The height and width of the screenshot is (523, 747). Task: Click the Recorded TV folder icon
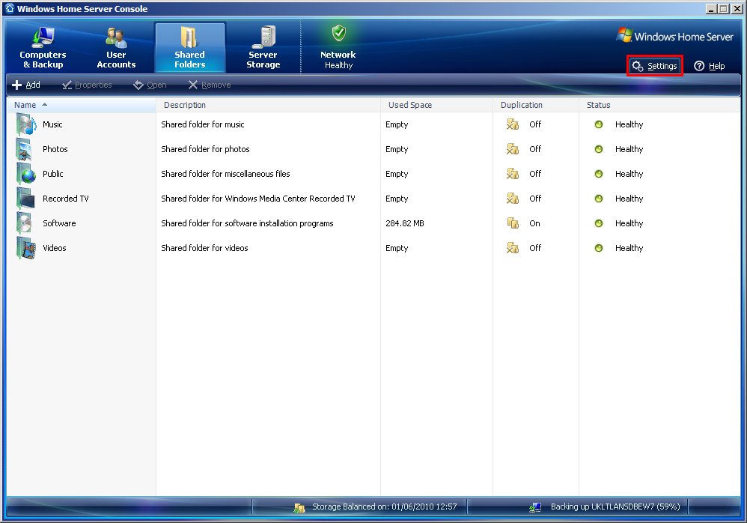(x=26, y=199)
